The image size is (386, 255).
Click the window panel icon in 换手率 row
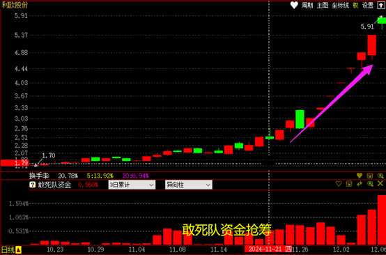click(x=370, y=176)
